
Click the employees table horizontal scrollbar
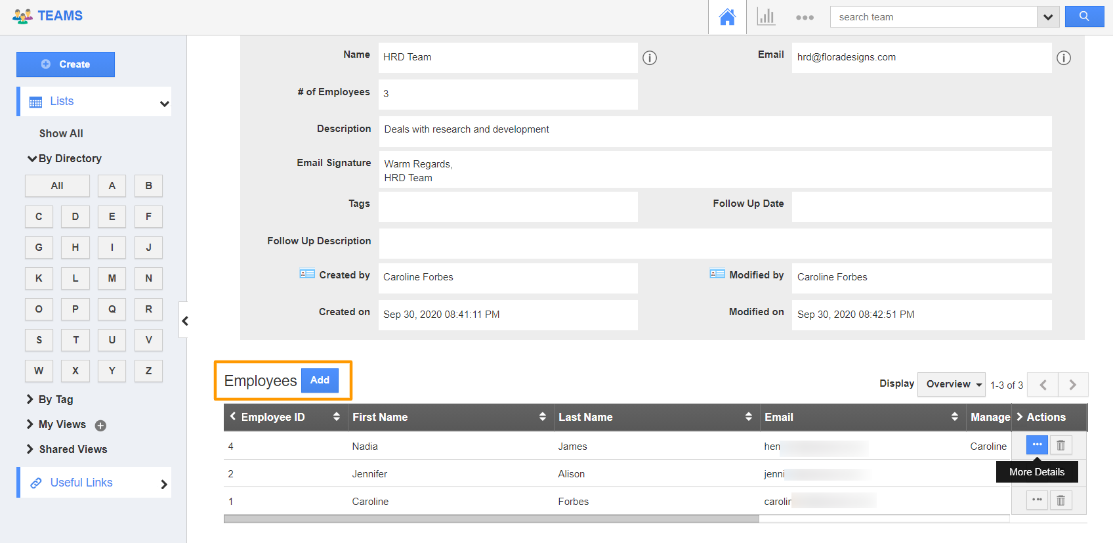coord(491,519)
